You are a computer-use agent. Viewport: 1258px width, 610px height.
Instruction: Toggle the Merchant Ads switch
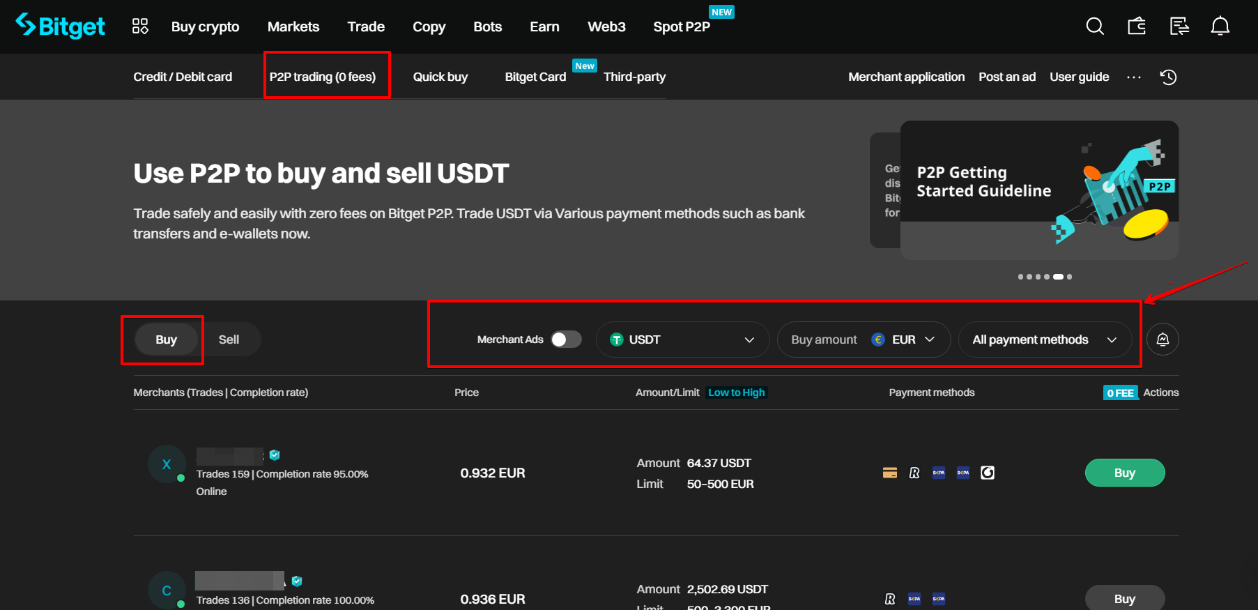click(566, 340)
